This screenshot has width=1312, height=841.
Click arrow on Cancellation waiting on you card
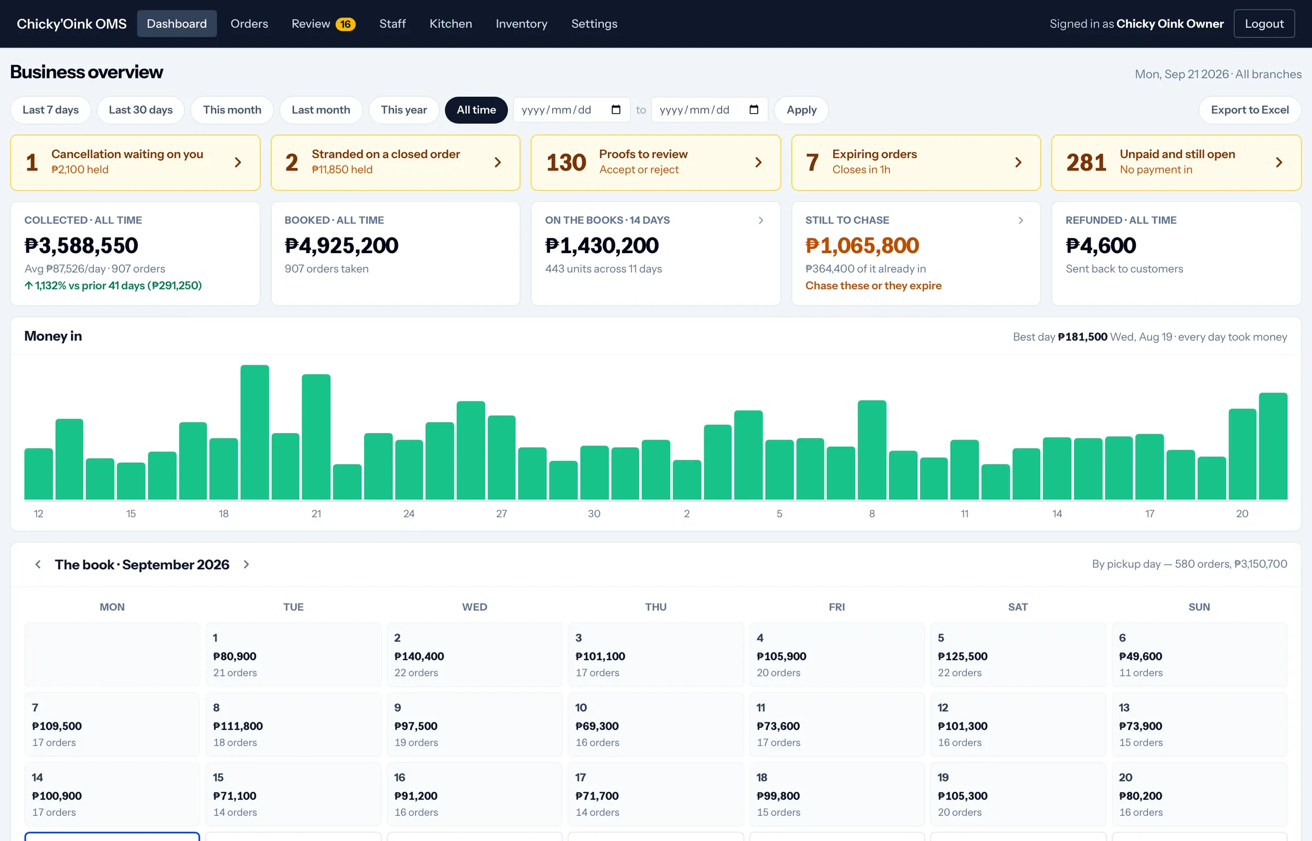tap(238, 162)
